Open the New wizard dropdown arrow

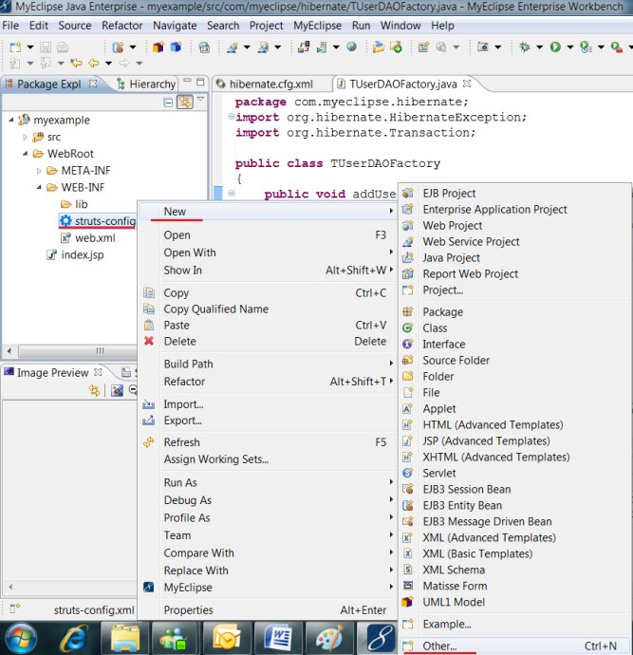[30, 47]
